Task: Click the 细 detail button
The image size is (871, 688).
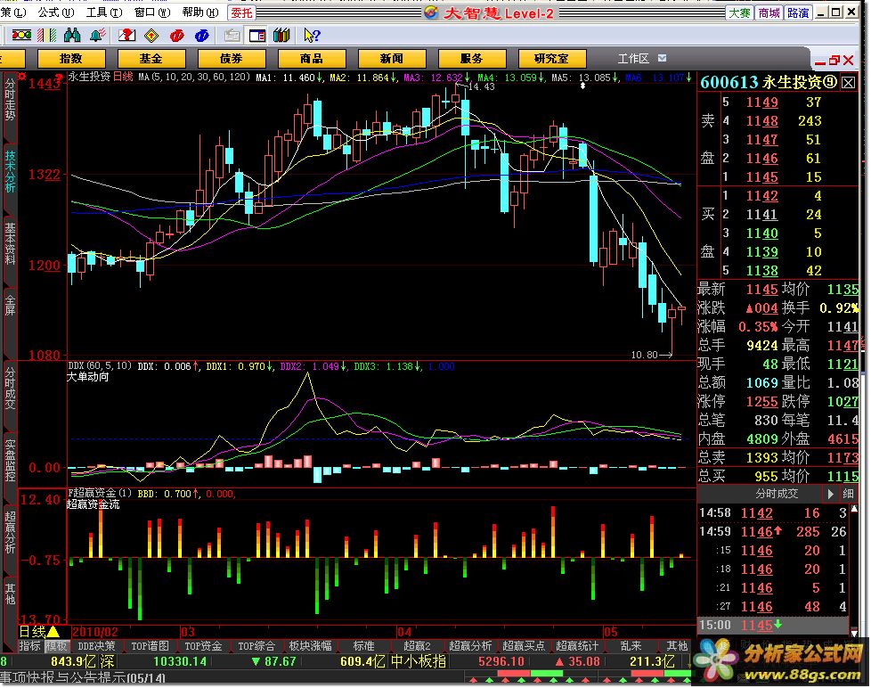Action: 848,494
